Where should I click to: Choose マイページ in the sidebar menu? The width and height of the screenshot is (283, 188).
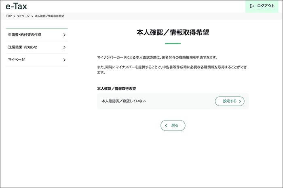(17, 60)
